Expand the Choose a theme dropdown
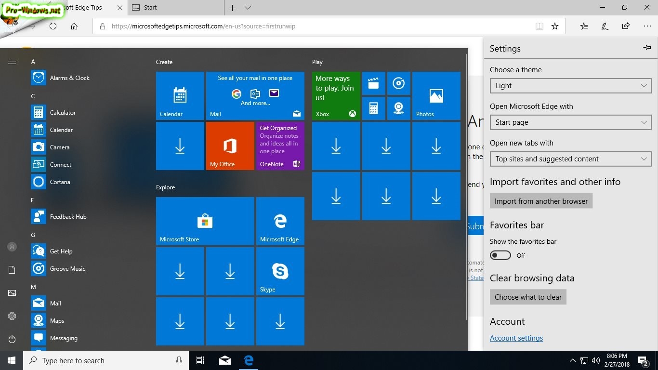 [570, 86]
